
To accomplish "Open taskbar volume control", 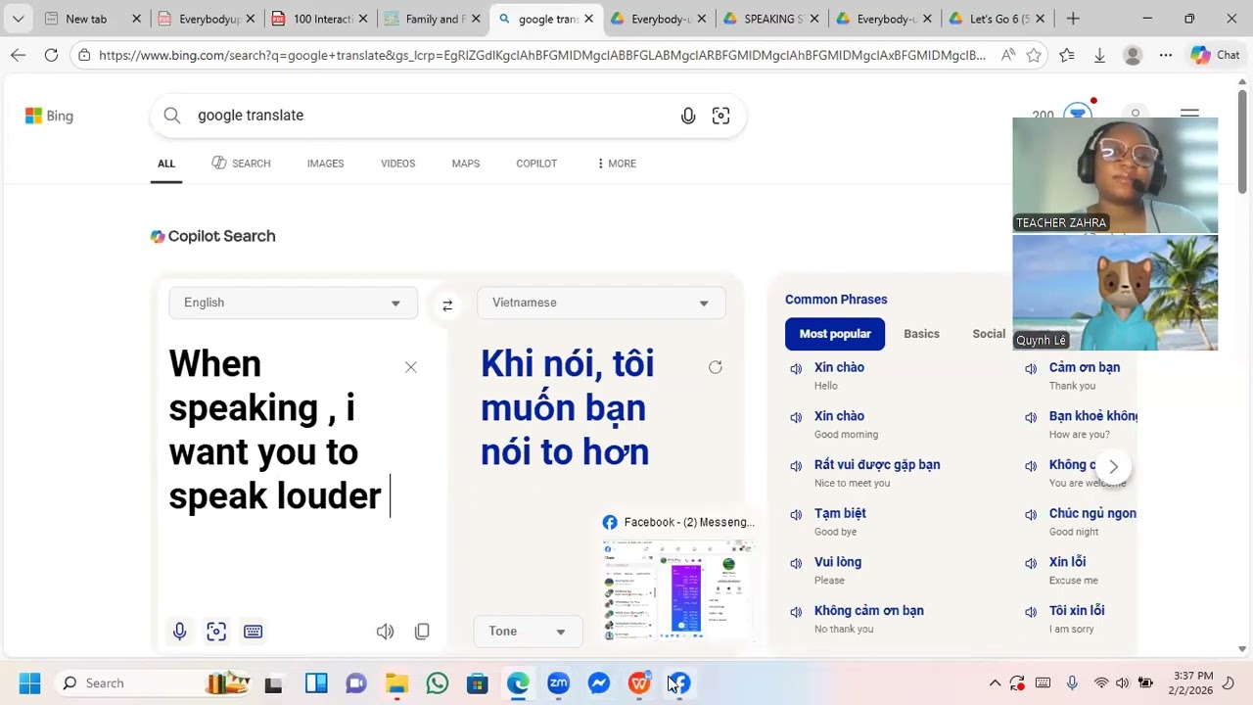I will [1122, 682].
